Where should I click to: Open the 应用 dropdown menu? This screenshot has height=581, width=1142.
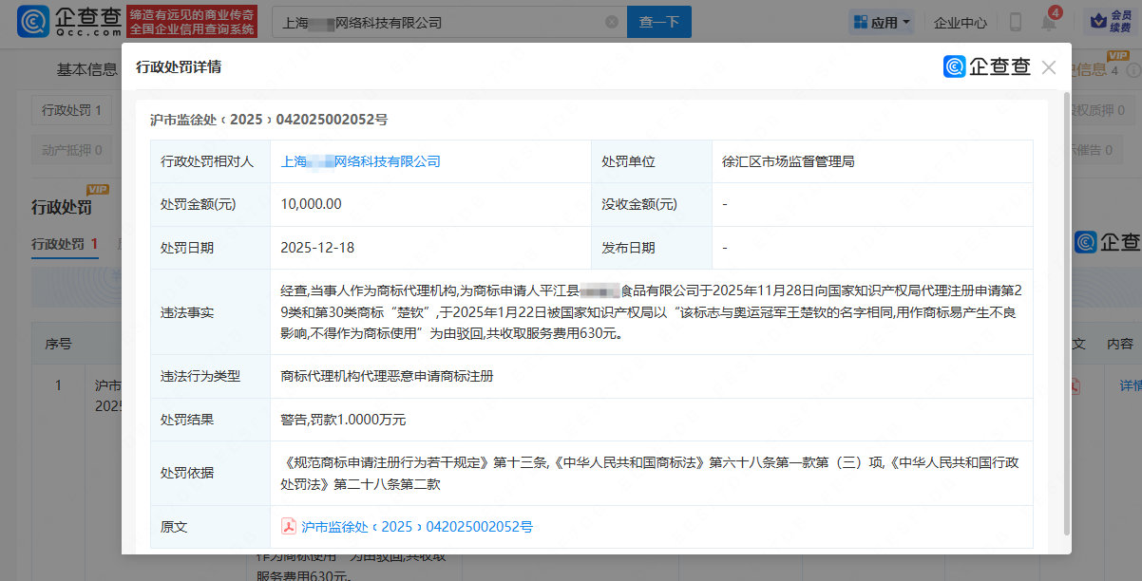pos(883,22)
